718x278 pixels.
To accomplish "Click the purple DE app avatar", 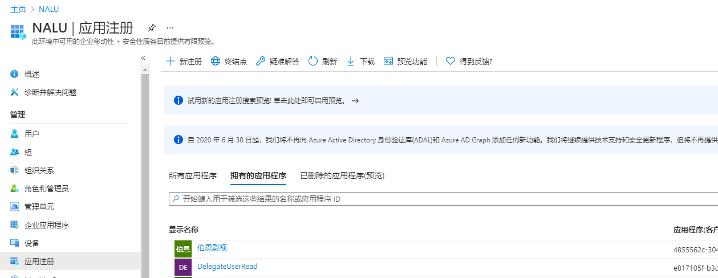I will click(183, 267).
